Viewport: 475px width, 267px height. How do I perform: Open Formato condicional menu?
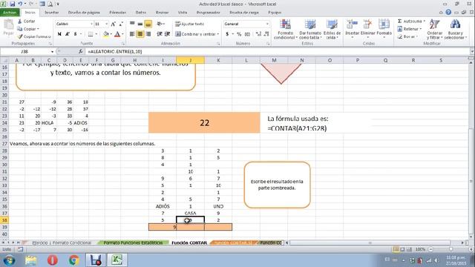pos(285,29)
